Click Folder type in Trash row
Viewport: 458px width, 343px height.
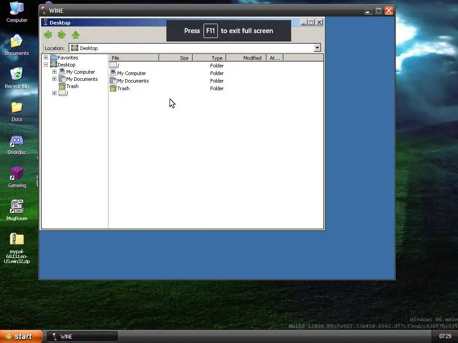tap(217, 88)
